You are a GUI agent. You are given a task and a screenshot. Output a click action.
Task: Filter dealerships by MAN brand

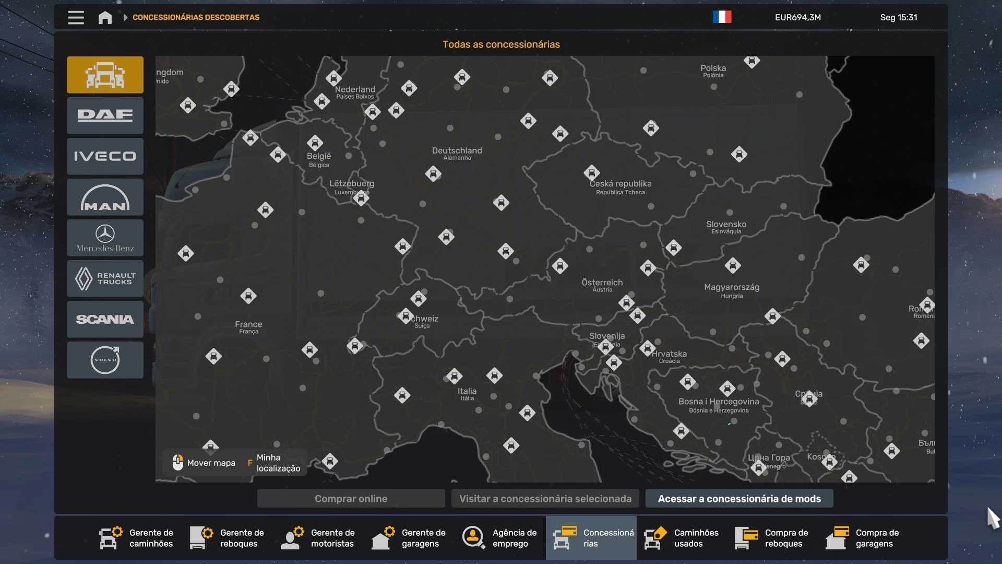(105, 197)
